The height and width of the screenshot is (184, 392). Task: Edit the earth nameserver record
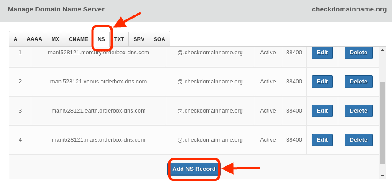click(322, 111)
